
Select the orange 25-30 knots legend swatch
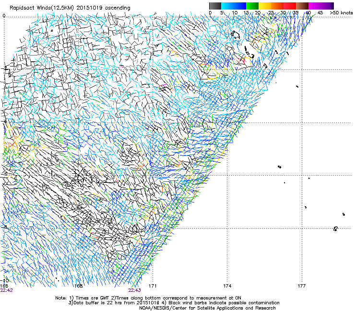(277, 6)
